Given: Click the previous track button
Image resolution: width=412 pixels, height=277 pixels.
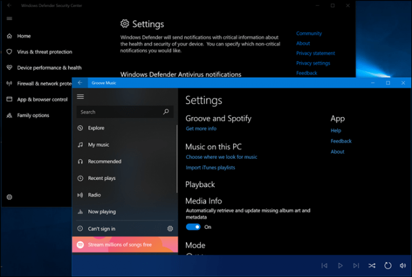Looking at the screenshot, I should (x=324, y=265).
